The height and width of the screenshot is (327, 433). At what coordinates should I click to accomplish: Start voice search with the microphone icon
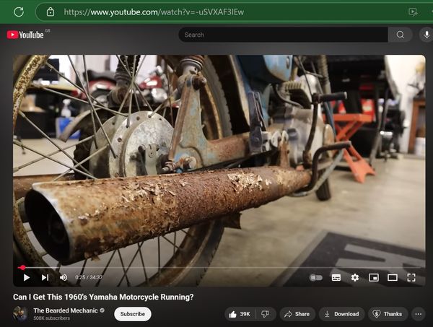point(427,35)
